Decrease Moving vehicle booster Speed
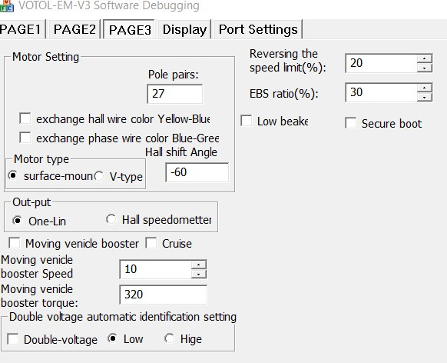Screen dimensions: 447x363 [198, 275]
